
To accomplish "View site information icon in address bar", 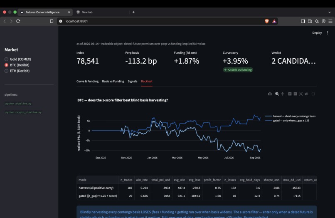I will click(x=61, y=21).
